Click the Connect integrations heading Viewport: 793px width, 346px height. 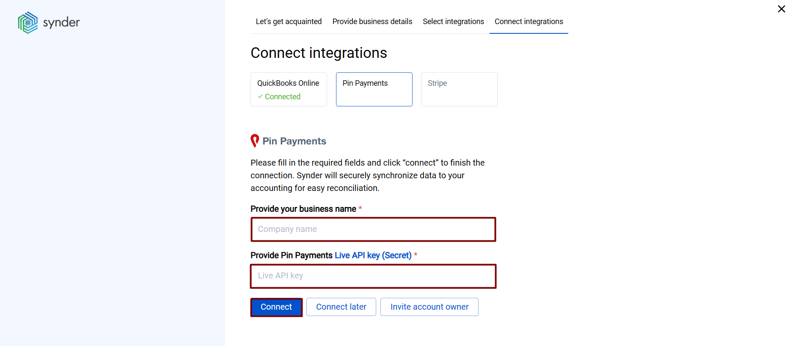(319, 52)
